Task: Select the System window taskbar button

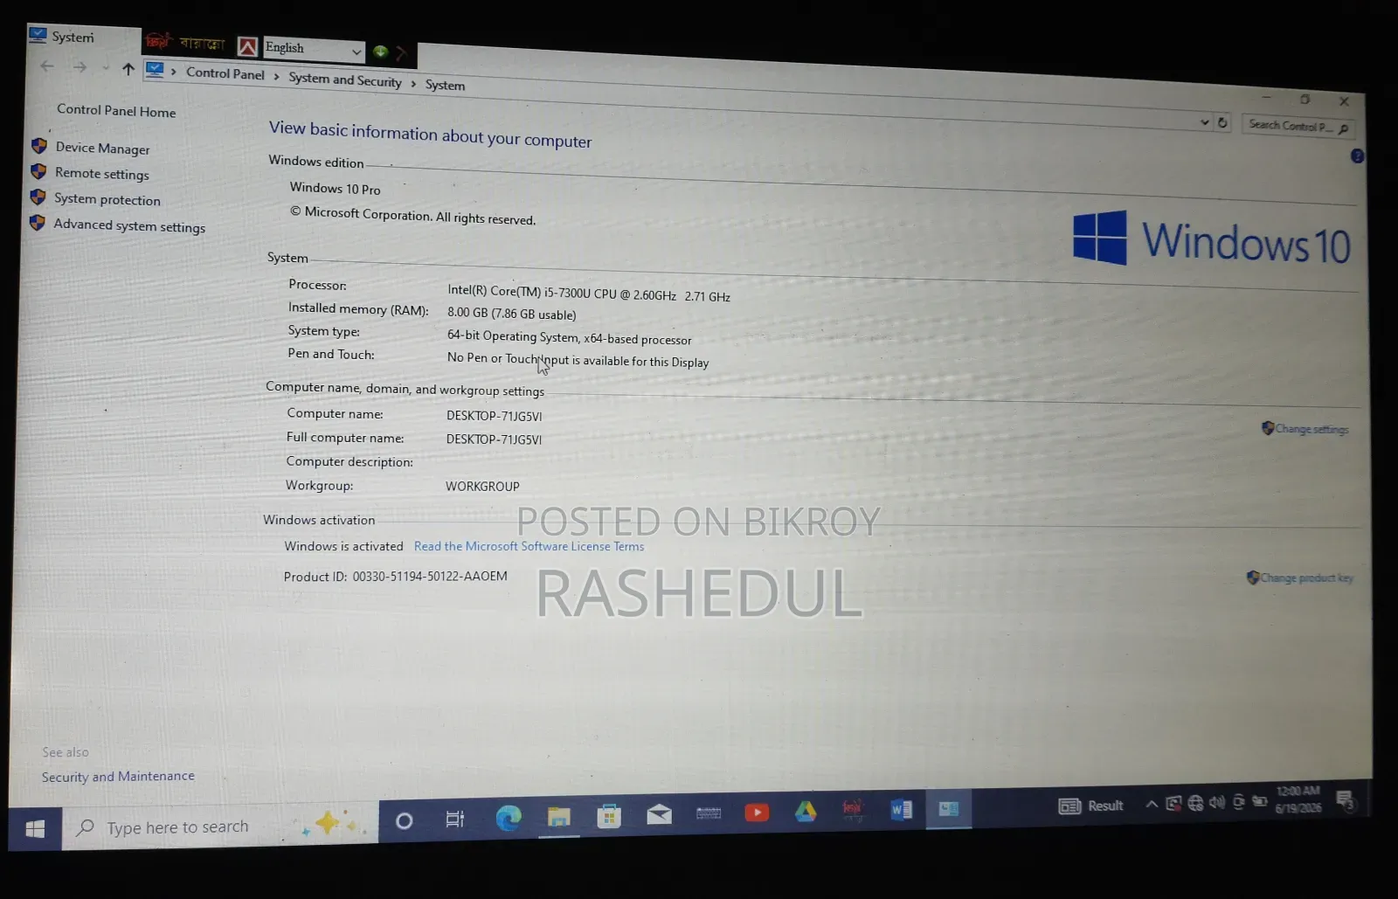Action: click(x=948, y=809)
